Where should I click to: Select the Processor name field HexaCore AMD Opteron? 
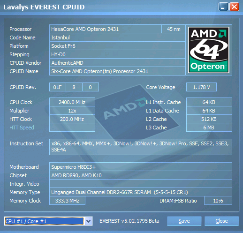click(106, 29)
